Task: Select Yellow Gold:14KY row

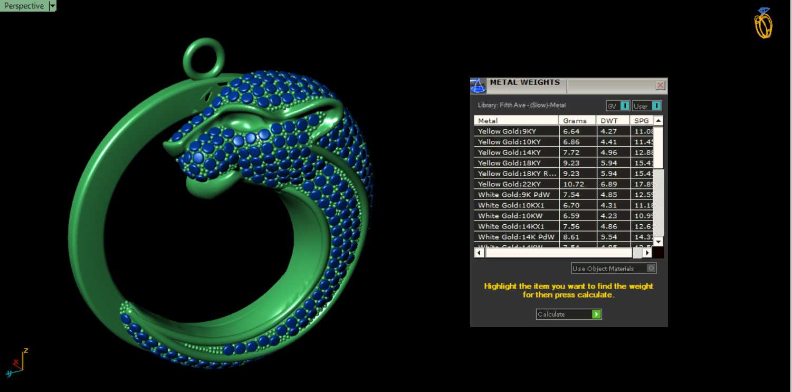Action: point(516,152)
